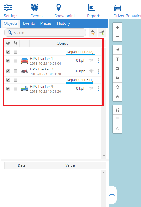Screen dimensions: 141x207
Task: Collapse the Department B group
Action: [98, 80]
